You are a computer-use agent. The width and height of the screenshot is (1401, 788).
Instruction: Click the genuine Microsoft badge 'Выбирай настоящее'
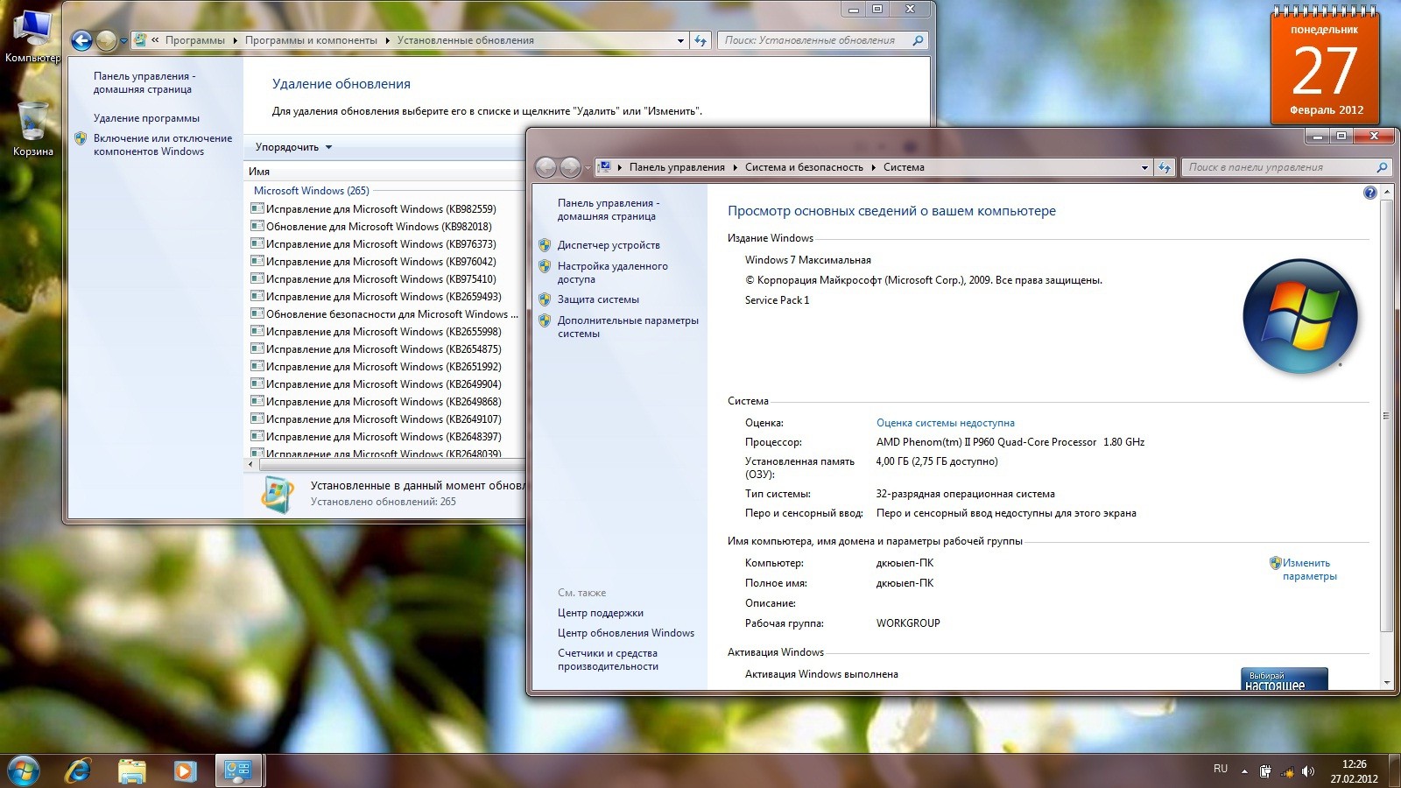pos(1284,679)
